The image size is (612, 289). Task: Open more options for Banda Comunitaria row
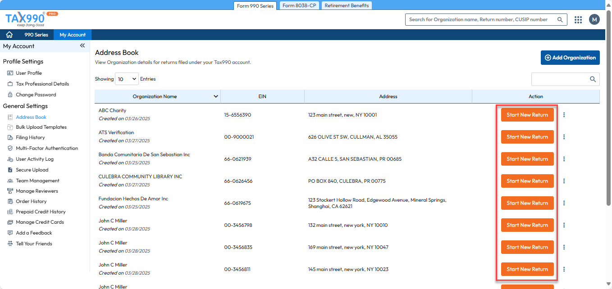564,159
